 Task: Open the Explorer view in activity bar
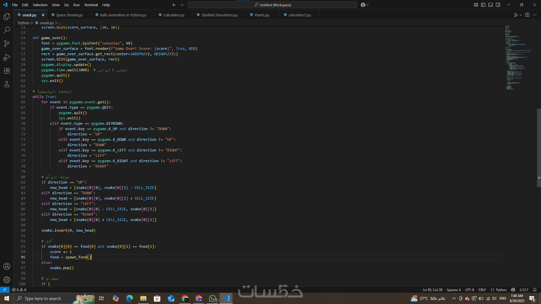(7, 17)
